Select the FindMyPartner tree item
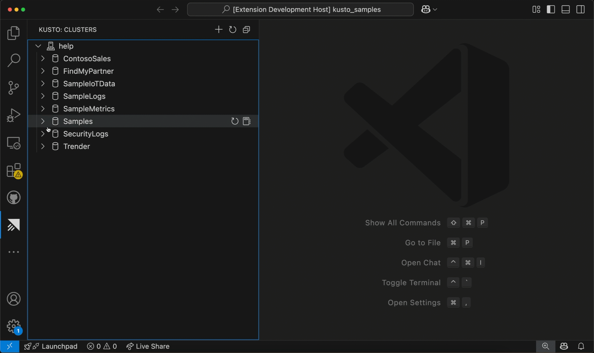Image resolution: width=594 pixels, height=353 pixels. pyautogui.click(x=143, y=71)
